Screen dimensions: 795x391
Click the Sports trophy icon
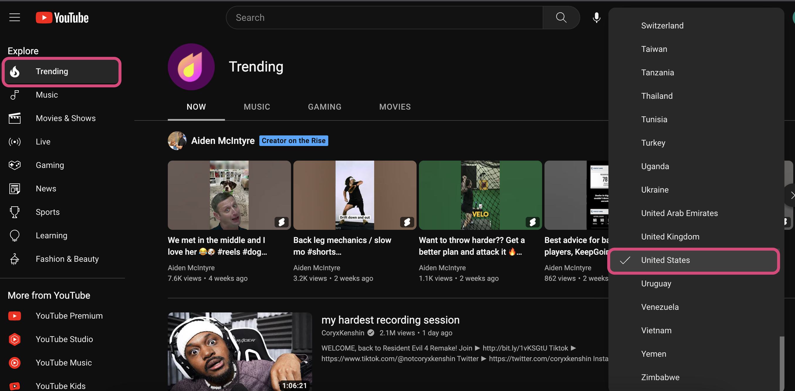[x=15, y=212]
